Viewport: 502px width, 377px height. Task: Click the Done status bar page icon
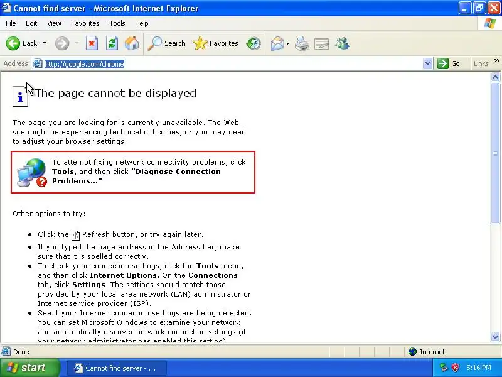[x=6, y=352]
